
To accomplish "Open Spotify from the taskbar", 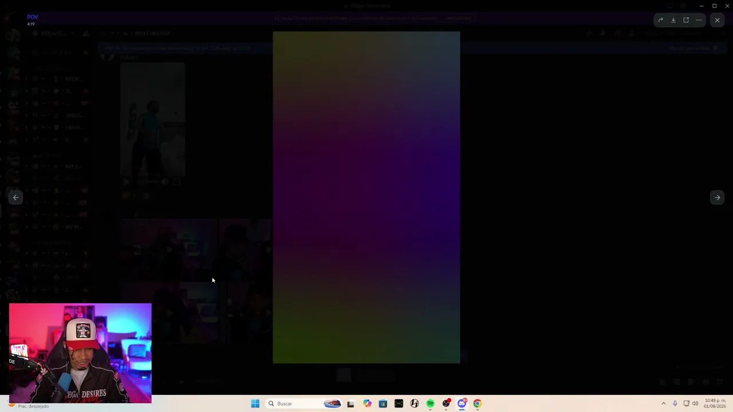I will [430, 403].
